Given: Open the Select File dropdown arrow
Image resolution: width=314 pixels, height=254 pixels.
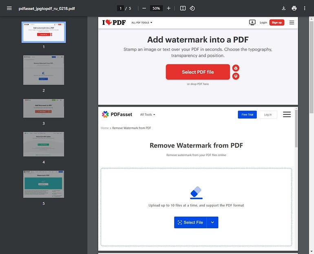Looking at the screenshot, I should point(212,222).
